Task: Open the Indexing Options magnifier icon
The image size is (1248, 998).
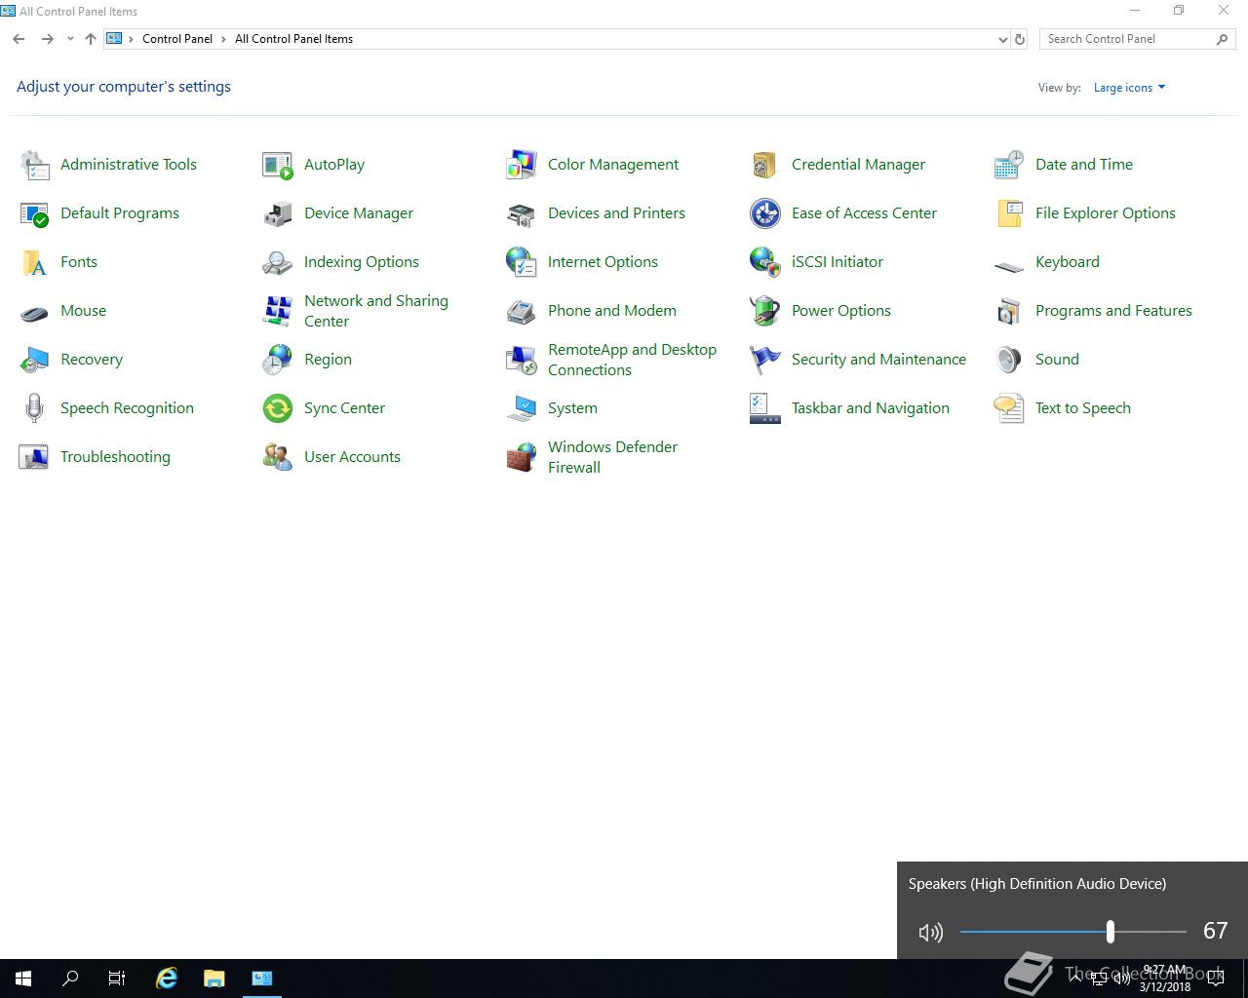Action: [278, 262]
